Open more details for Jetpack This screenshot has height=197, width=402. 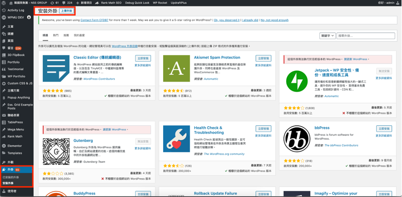(384, 78)
